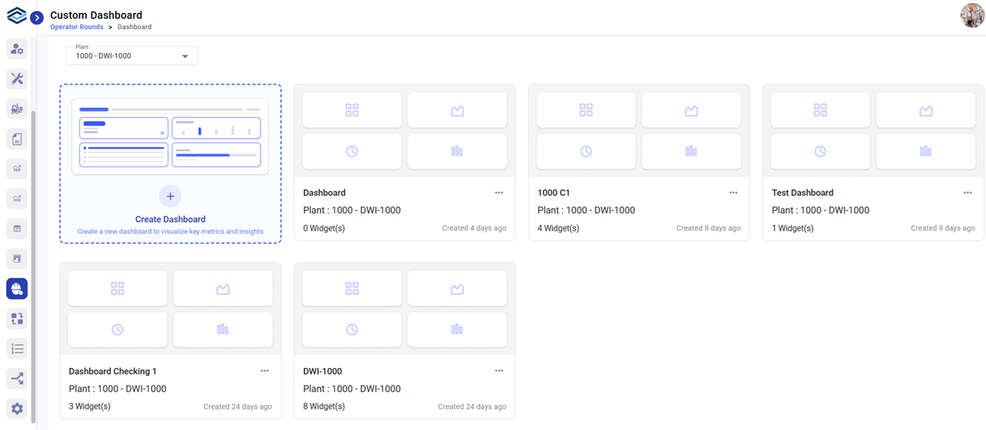The image size is (986, 430).
Task: Select the highlighted hard hat sidebar icon
Action: 17,288
